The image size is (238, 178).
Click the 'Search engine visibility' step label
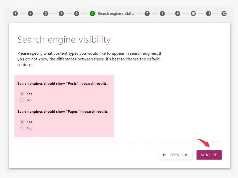tap(116, 13)
